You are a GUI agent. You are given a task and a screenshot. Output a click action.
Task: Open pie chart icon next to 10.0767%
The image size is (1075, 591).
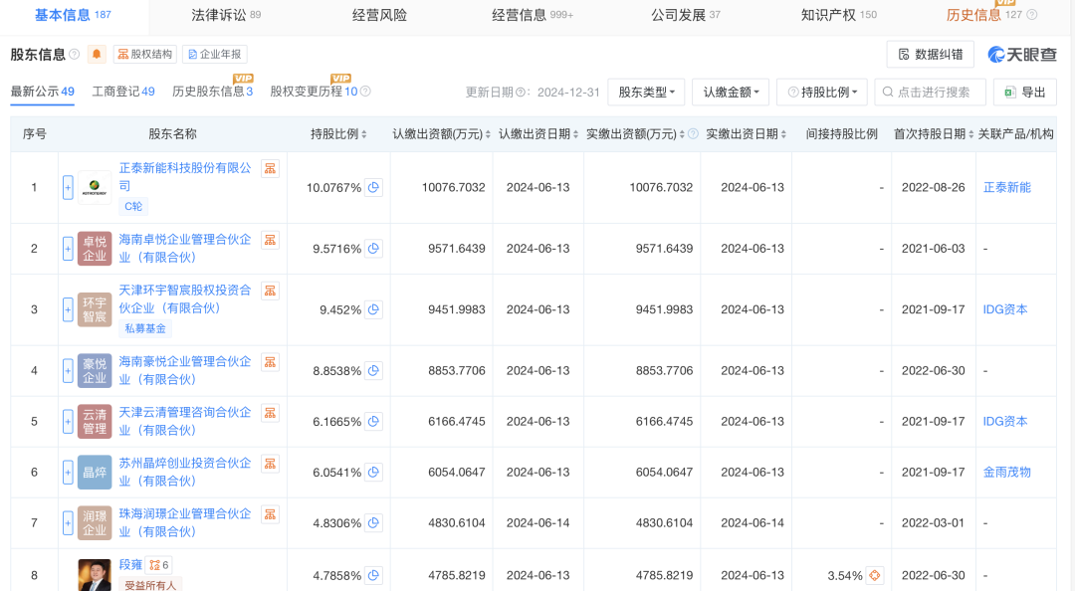coord(374,186)
